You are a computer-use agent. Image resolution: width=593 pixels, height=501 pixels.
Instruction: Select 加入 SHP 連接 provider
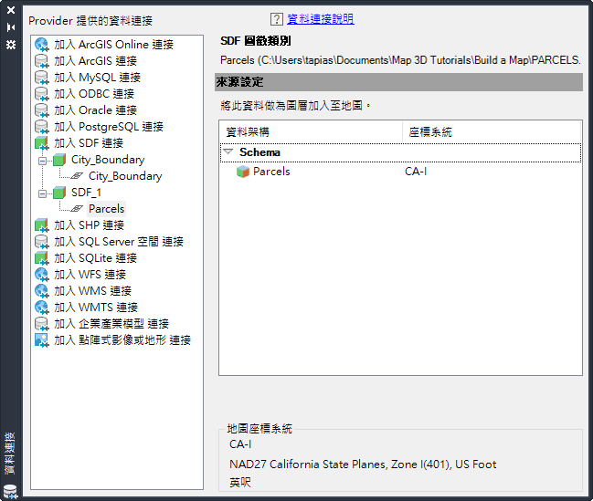pyautogui.click(x=89, y=225)
